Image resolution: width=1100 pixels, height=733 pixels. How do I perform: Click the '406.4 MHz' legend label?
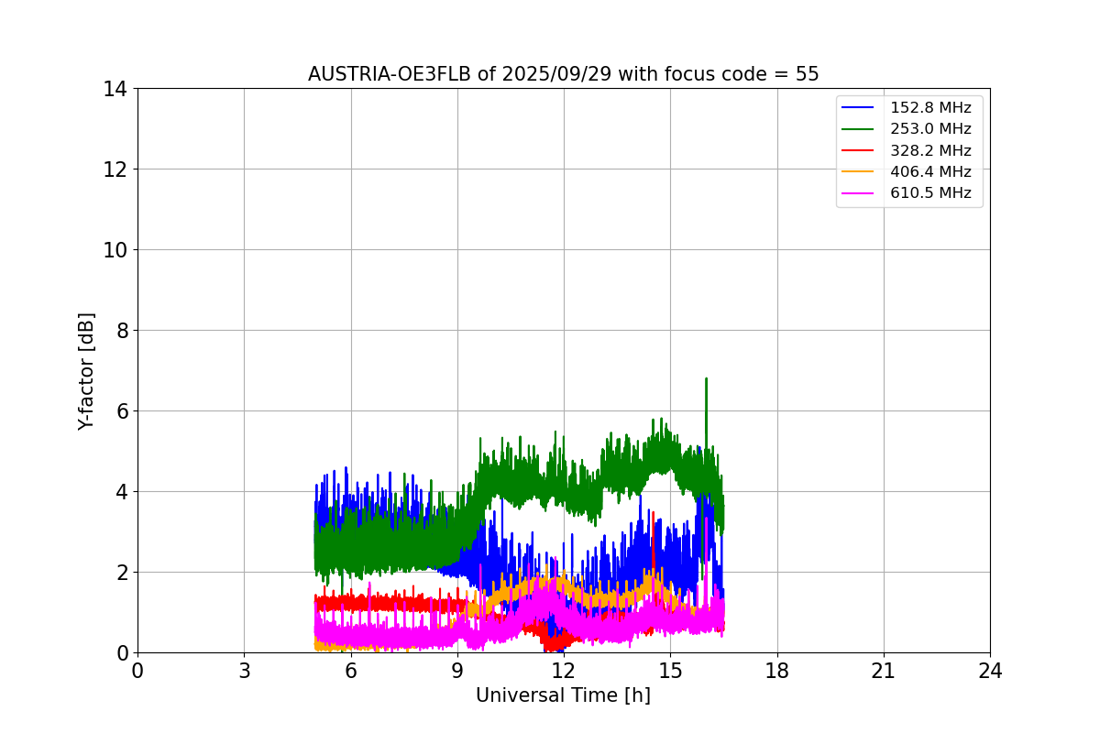click(930, 171)
